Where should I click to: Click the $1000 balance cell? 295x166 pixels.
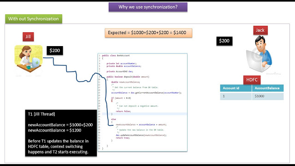point(267,96)
